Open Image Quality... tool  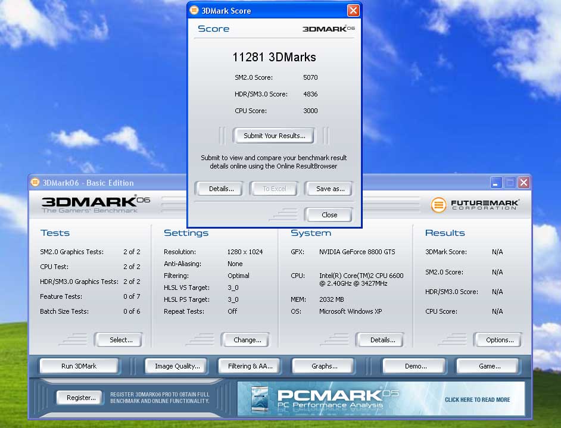pos(177,366)
